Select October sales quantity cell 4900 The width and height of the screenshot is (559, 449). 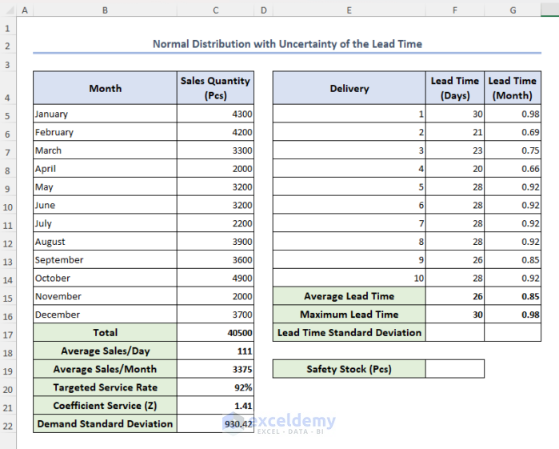tap(215, 279)
